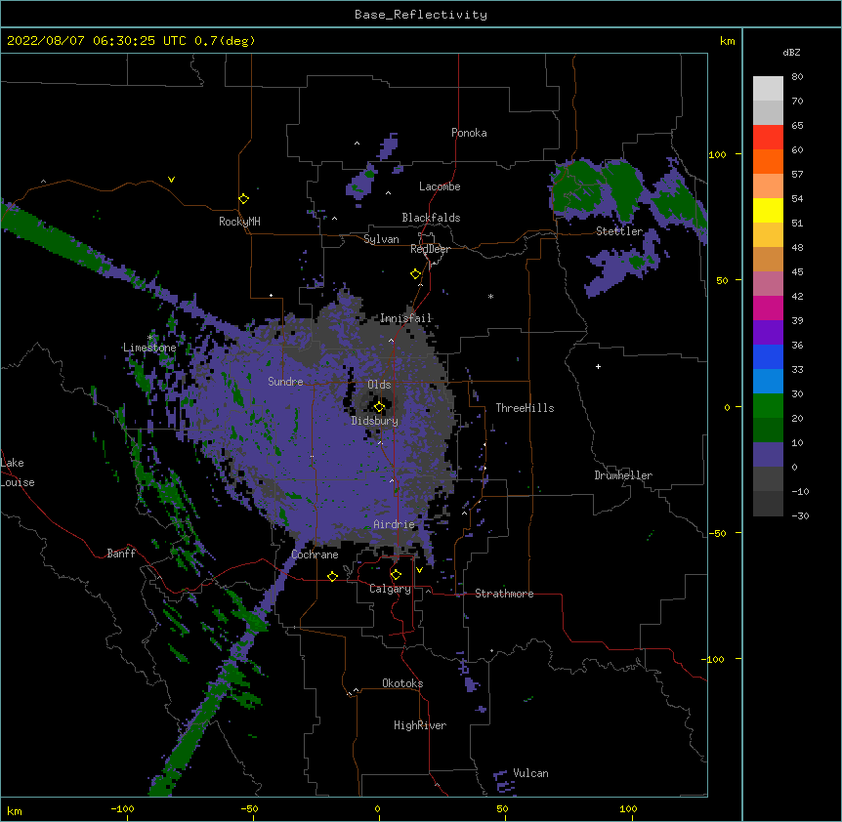Viewport: 842px width, 822px height.
Task: Click the asterisk marker above Limestone label
Action: [149, 338]
